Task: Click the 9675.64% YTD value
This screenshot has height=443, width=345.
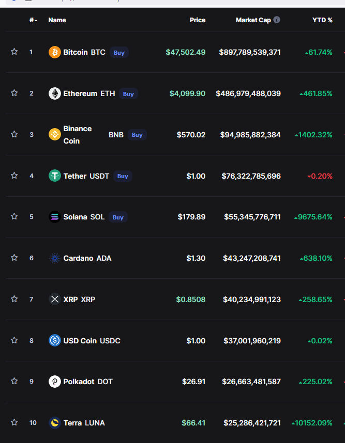Action: tap(313, 217)
